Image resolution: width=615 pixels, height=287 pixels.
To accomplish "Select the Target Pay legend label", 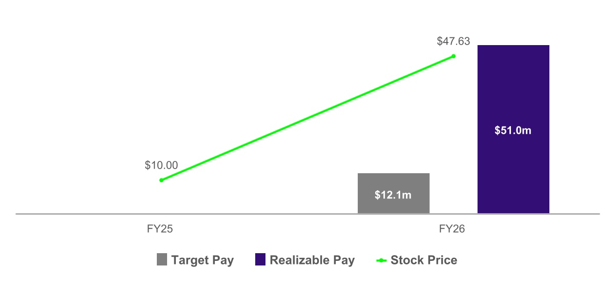I will [202, 260].
